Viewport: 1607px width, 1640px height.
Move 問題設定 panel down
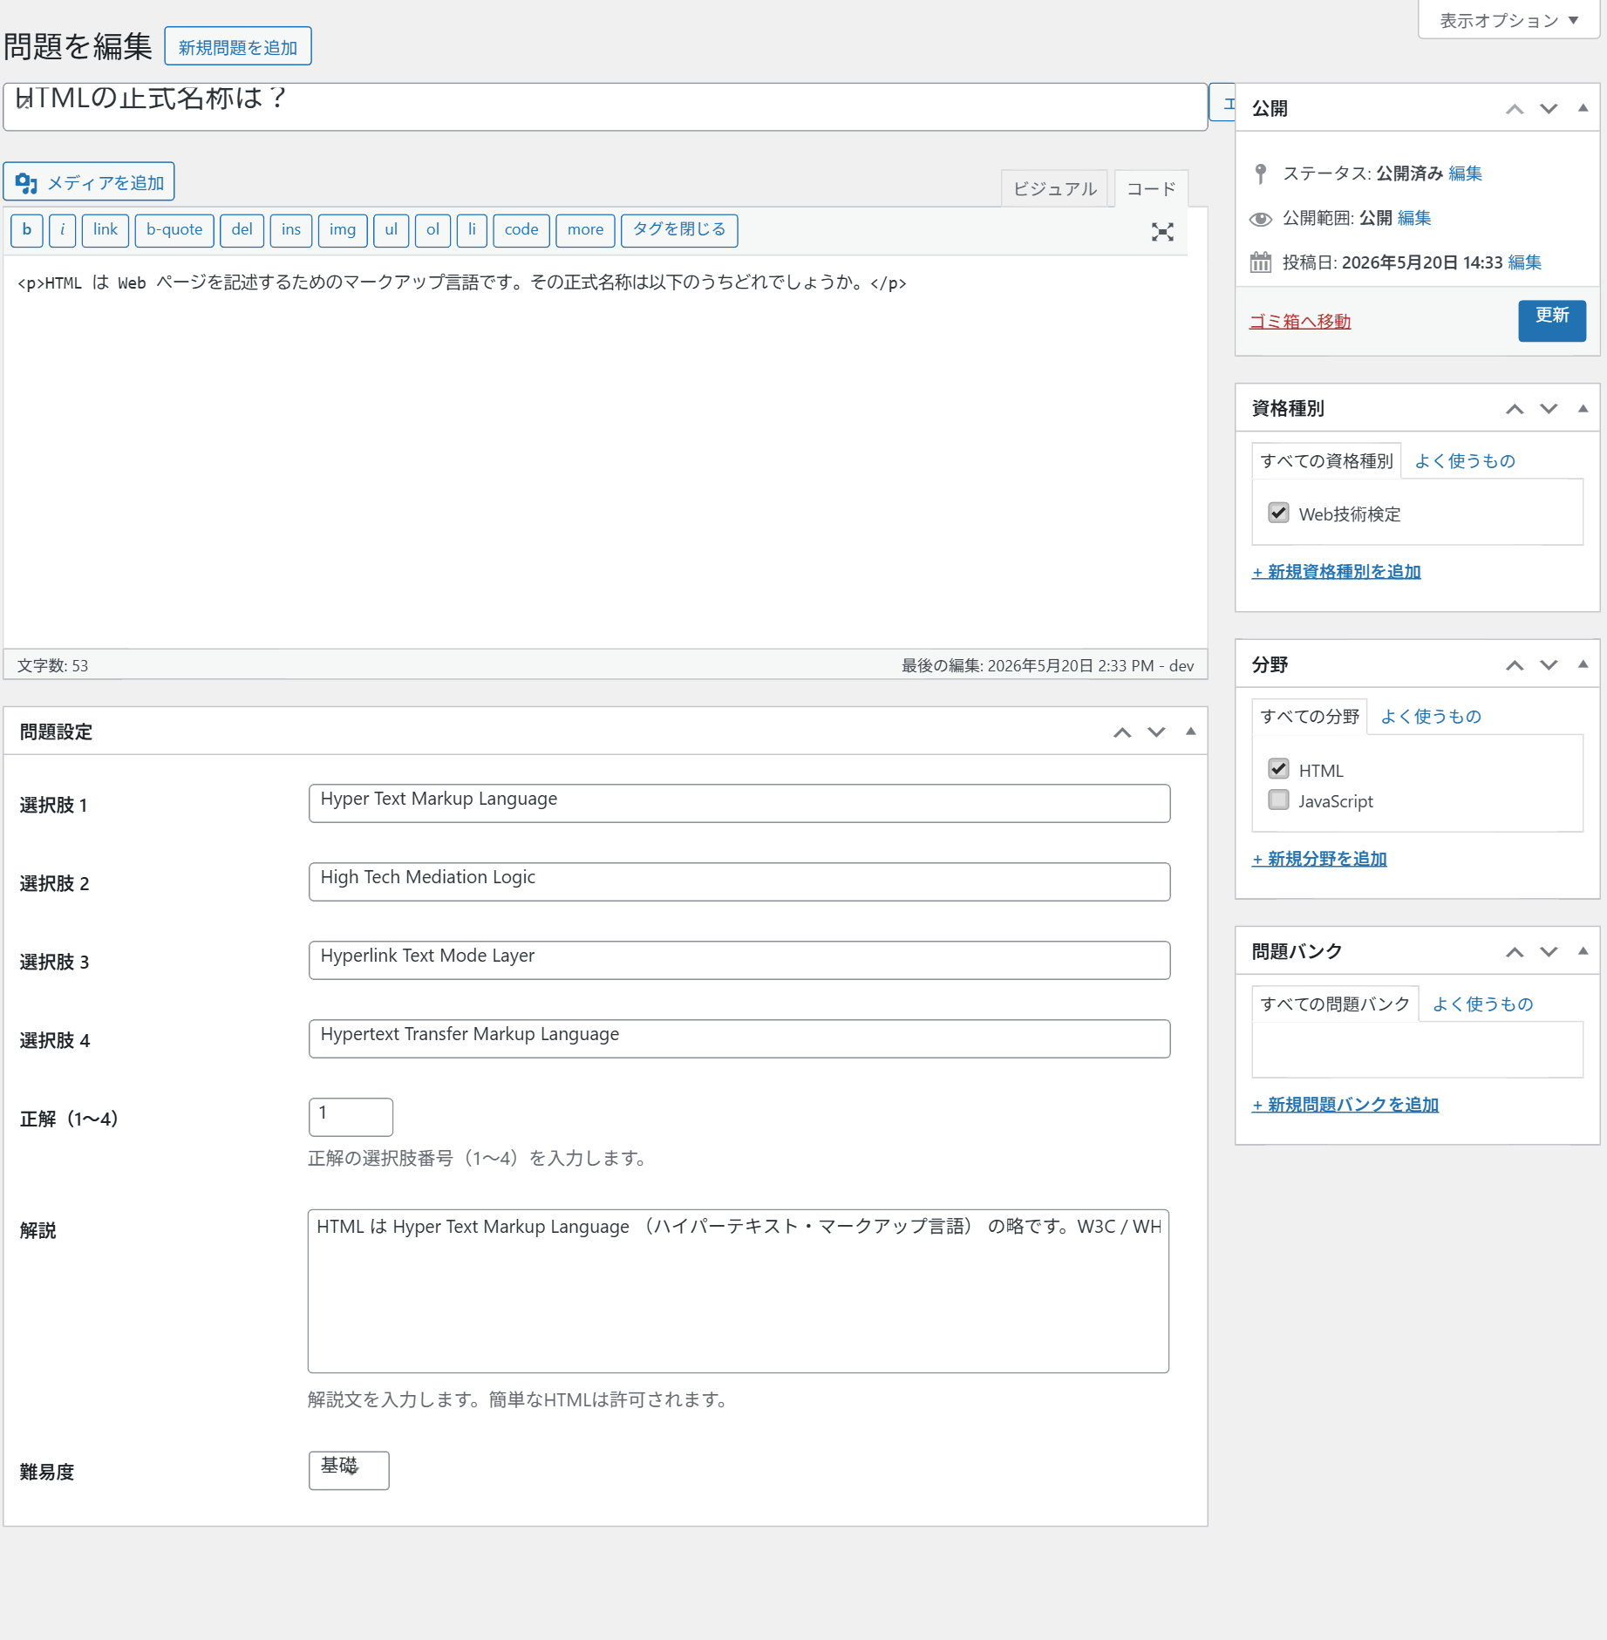click(1156, 732)
